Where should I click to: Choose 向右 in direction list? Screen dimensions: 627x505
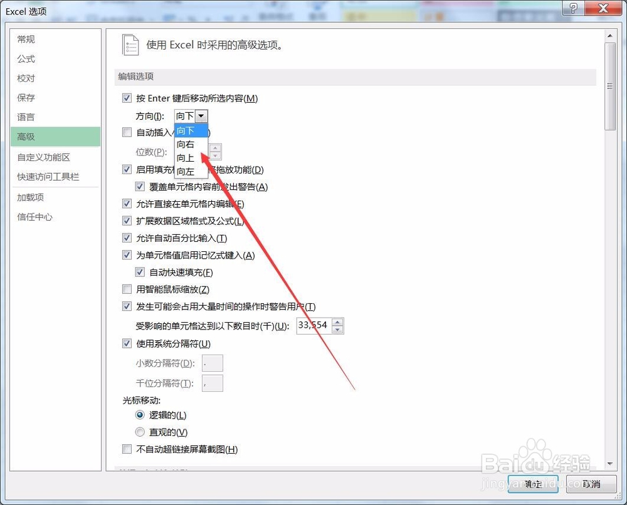tap(191, 144)
